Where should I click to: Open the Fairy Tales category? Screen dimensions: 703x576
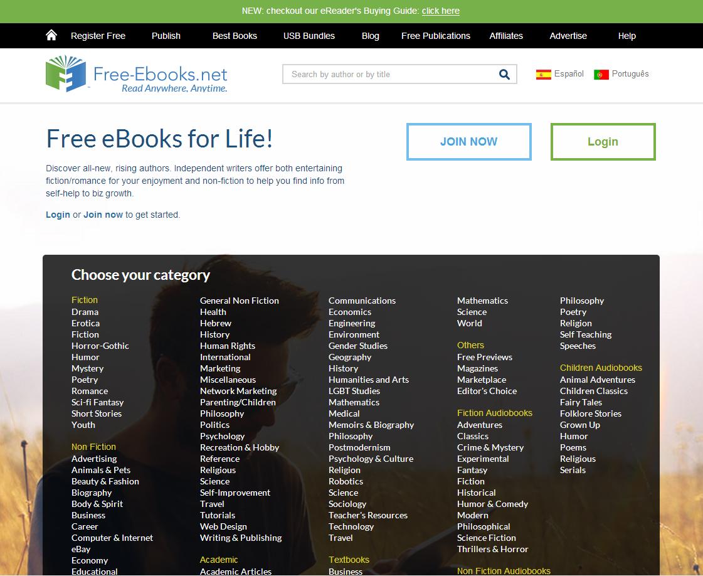[x=581, y=402]
